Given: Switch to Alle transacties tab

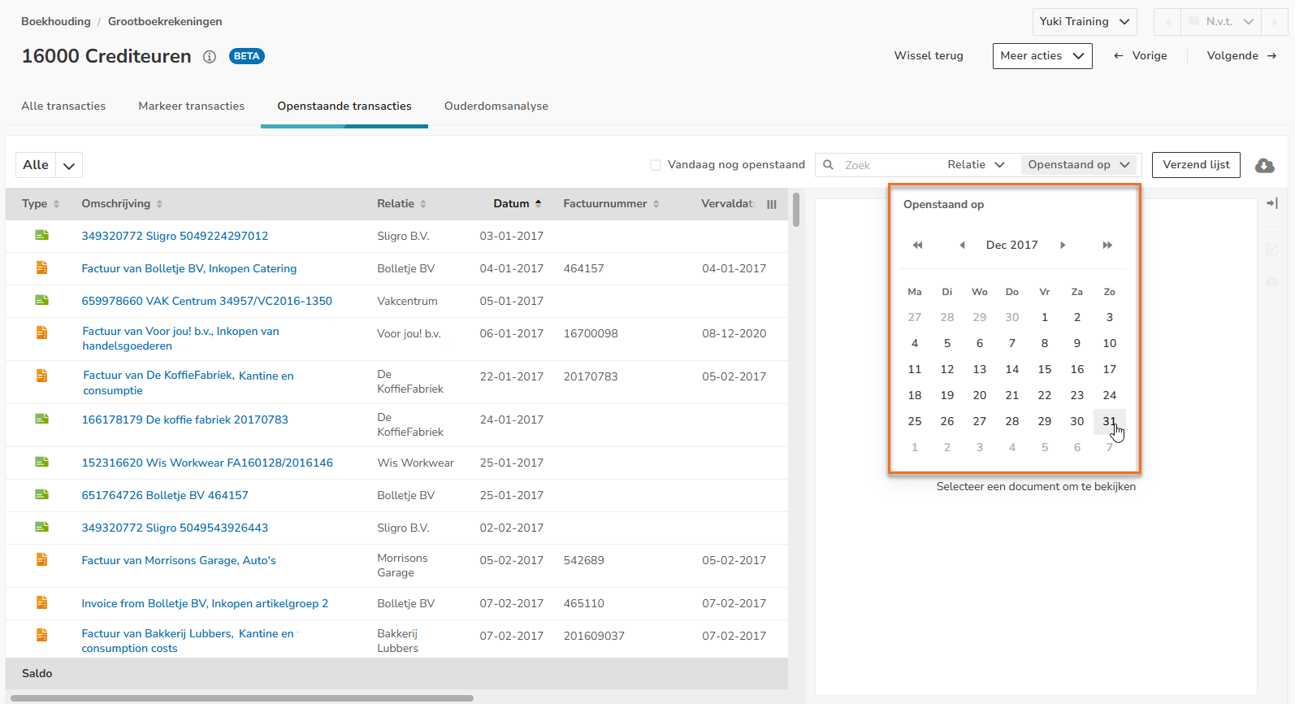Looking at the screenshot, I should pos(63,106).
